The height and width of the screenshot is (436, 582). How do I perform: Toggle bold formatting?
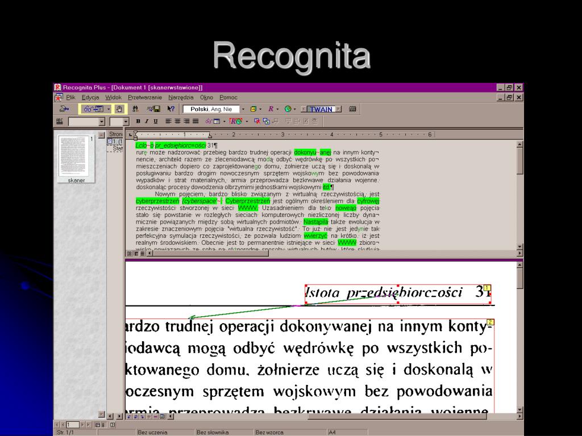click(x=138, y=121)
